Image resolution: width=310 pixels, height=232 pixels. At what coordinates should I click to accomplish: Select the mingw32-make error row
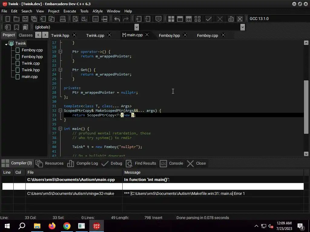click(x=153, y=194)
